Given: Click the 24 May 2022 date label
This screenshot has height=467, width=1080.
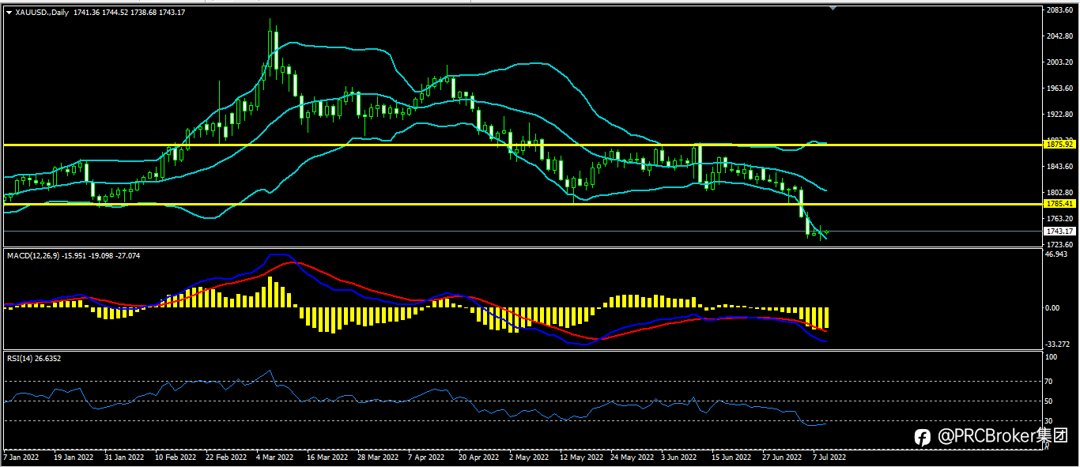Looking at the screenshot, I should [631, 458].
